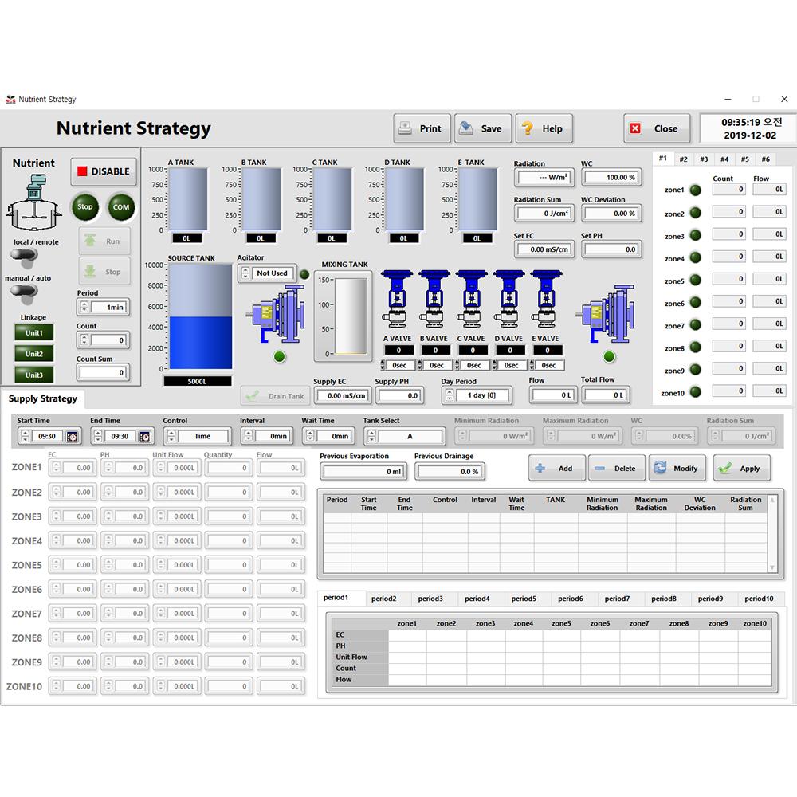This screenshot has height=797, width=797.
Task: Click the A VALVE icon
Action: 398,300
